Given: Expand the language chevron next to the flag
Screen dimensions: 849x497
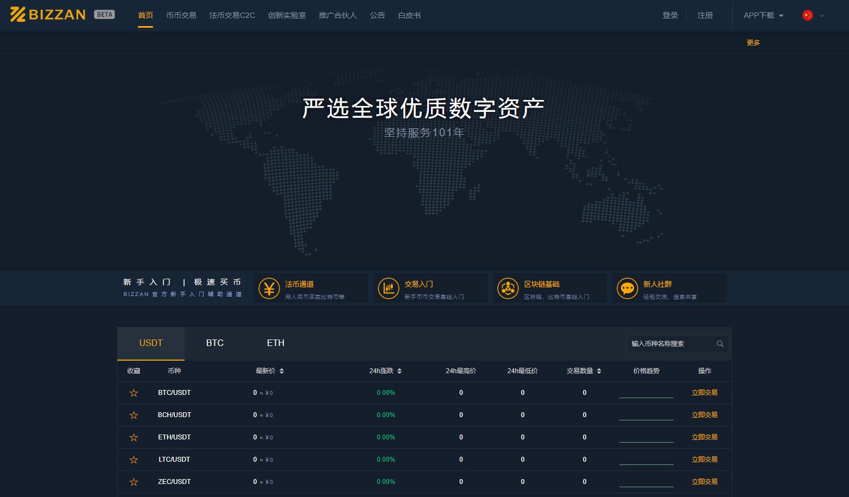Looking at the screenshot, I should click(x=822, y=16).
